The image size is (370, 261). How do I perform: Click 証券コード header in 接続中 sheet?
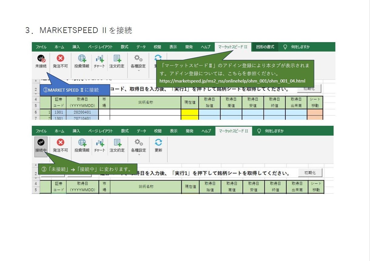pyautogui.click(x=59, y=187)
